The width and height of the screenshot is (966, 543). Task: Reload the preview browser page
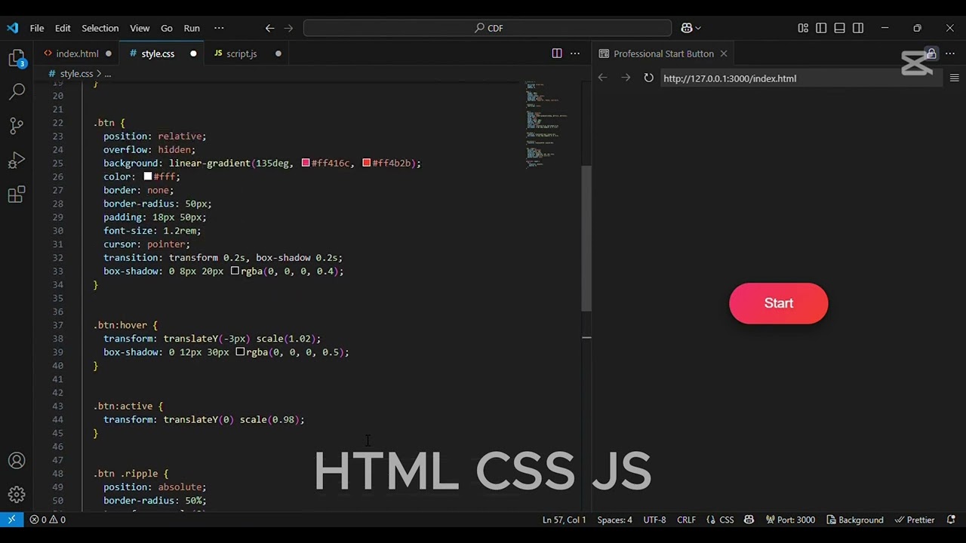coord(648,78)
